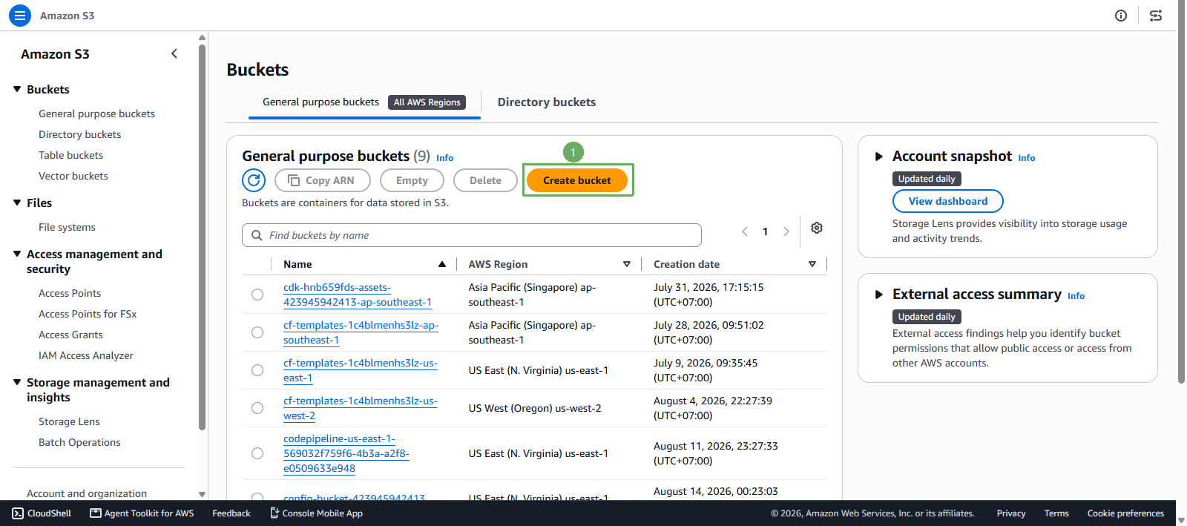Select radio for codepipeline-us-east-1 bucket

pos(257,453)
